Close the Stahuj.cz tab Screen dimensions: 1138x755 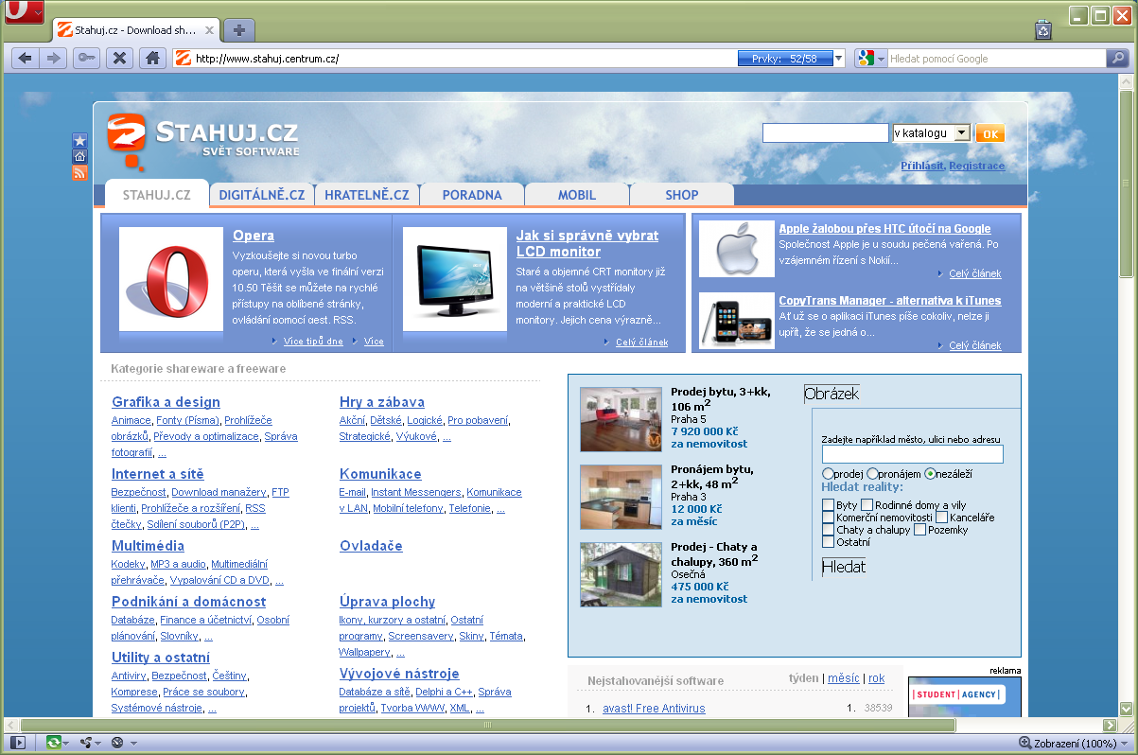(x=209, y=30)
